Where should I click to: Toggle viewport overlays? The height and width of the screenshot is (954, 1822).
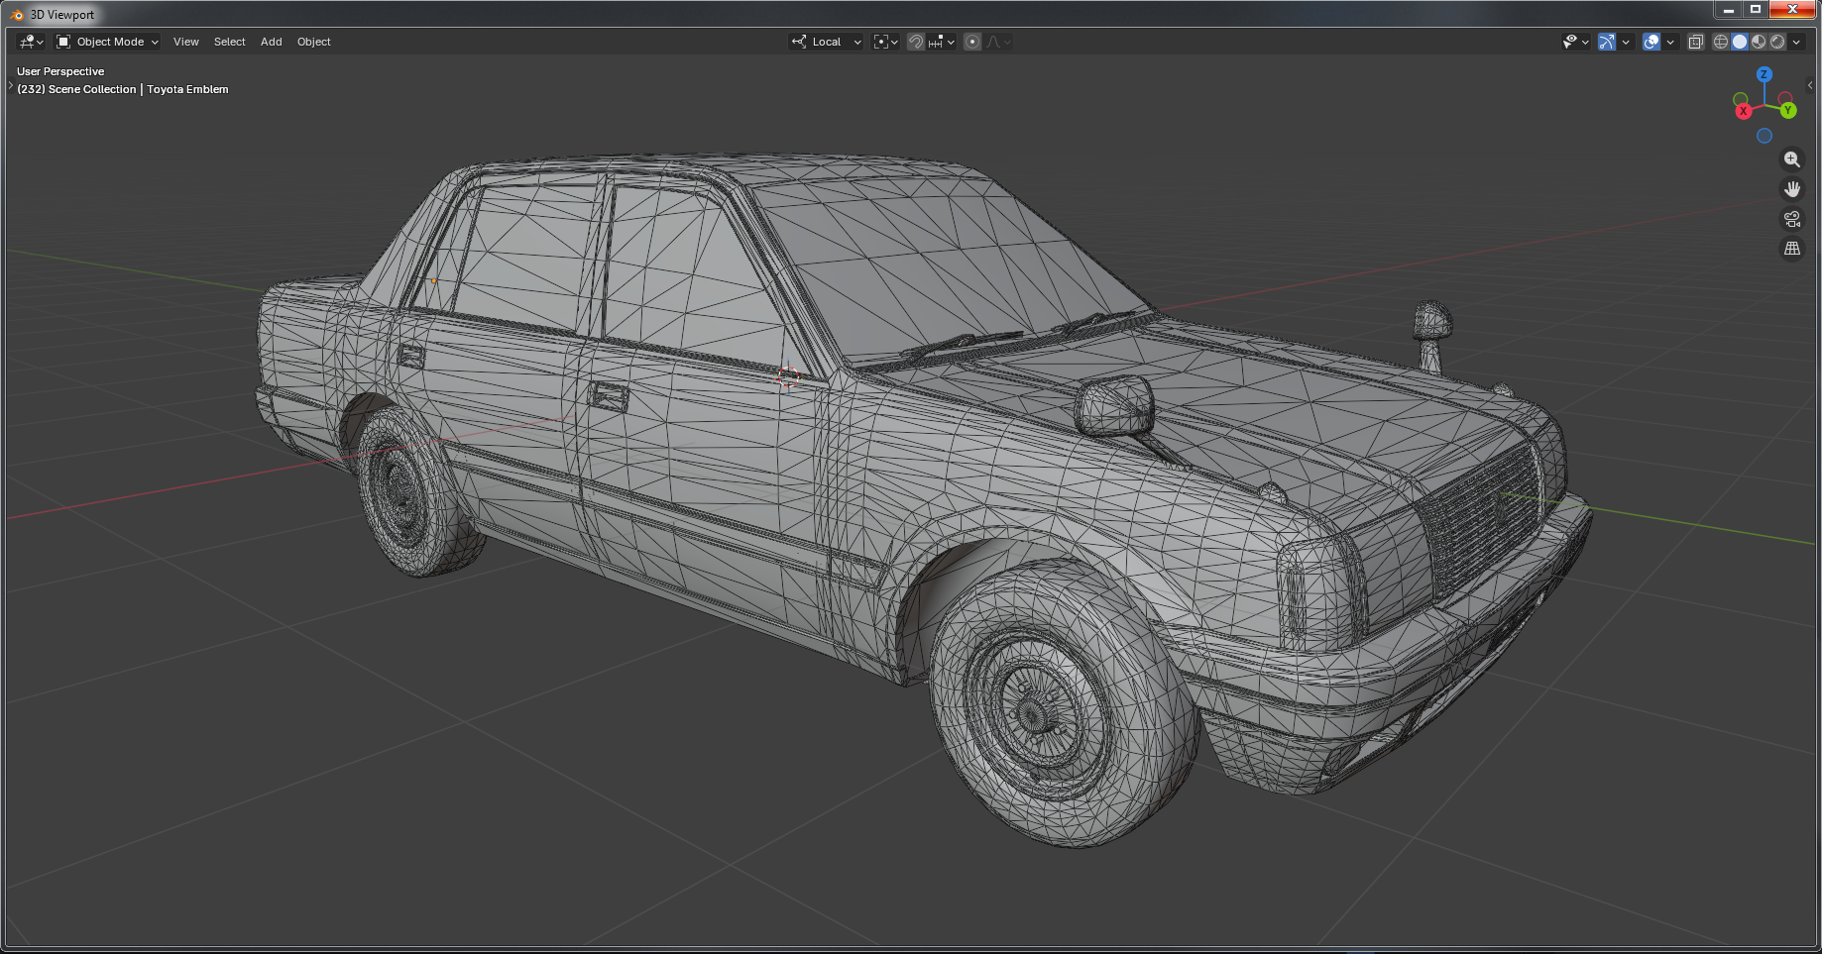1651,42
